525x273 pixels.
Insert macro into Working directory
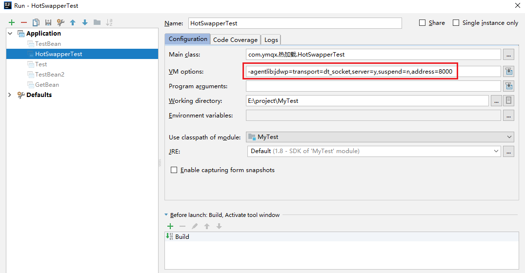coord(508,100)
